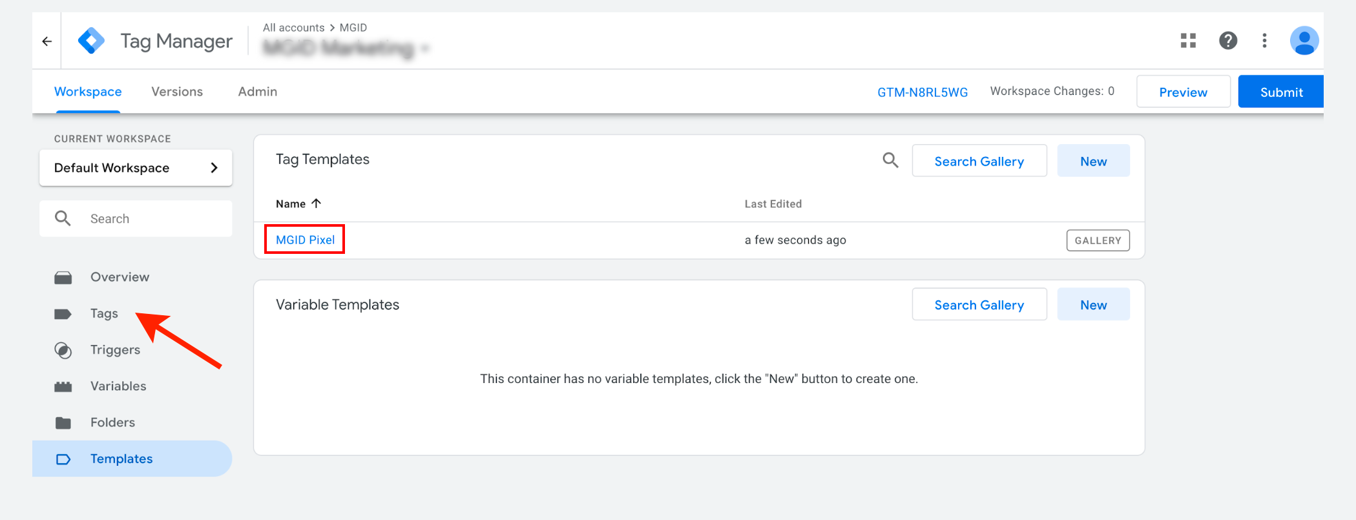The image size is (1356, 520).
Task: Open Triggers in the sidebar
Action: click(115, 349)
